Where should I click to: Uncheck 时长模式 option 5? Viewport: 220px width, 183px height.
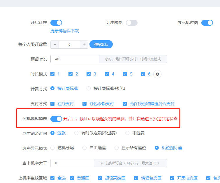coord(125,74)
